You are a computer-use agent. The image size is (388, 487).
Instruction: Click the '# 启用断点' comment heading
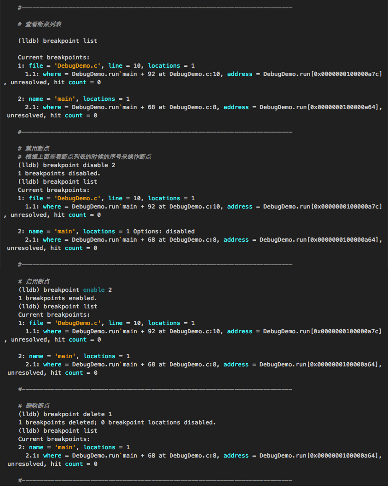pyautogui.click(x=34, y=282)
